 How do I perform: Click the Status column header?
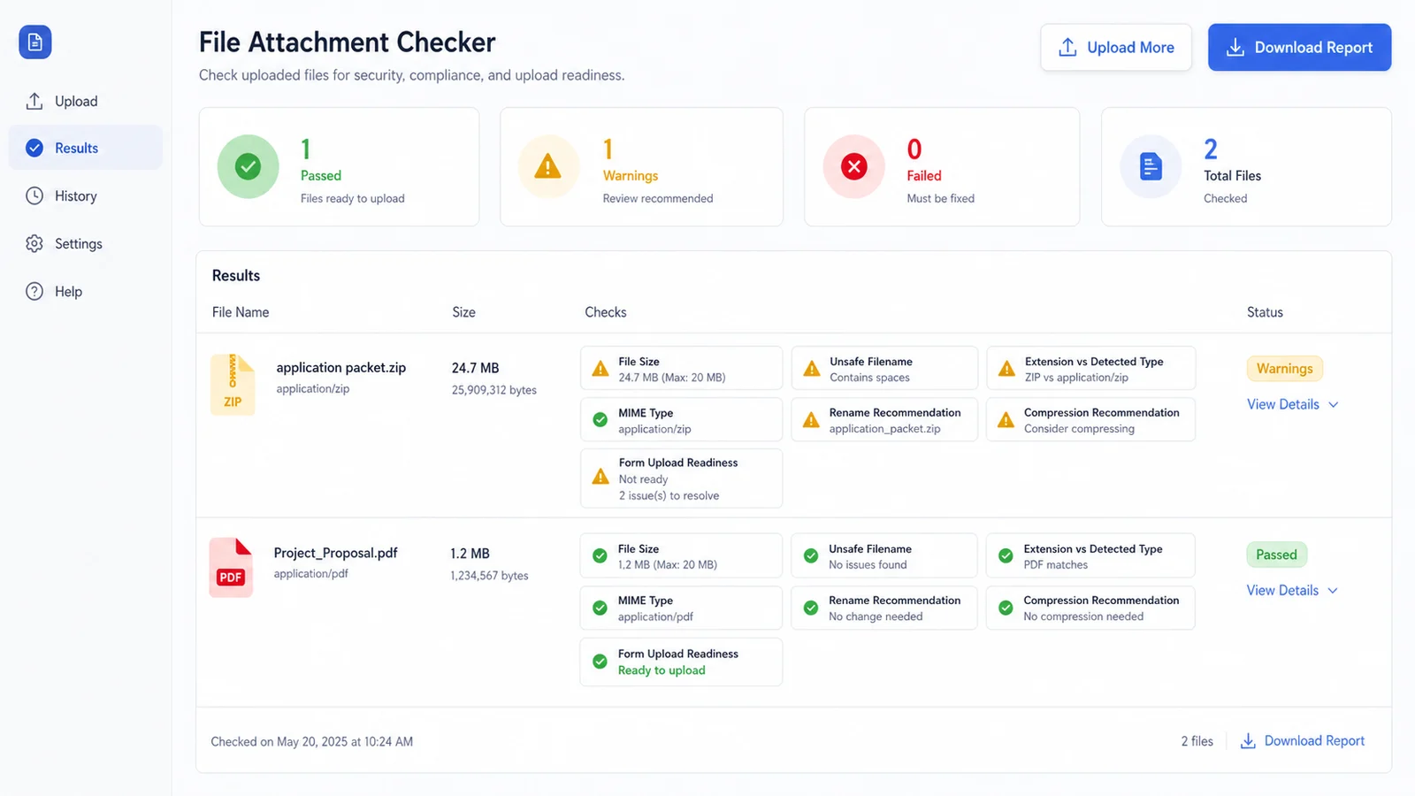click(1265, 312)
